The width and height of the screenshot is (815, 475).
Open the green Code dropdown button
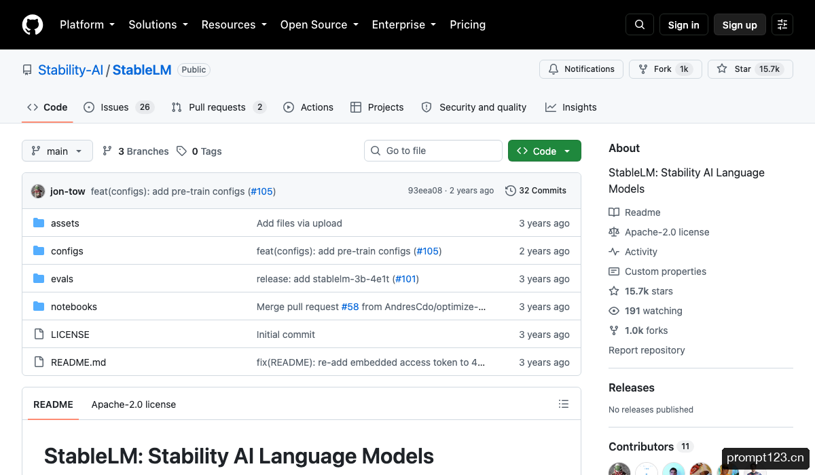point(545,151)
